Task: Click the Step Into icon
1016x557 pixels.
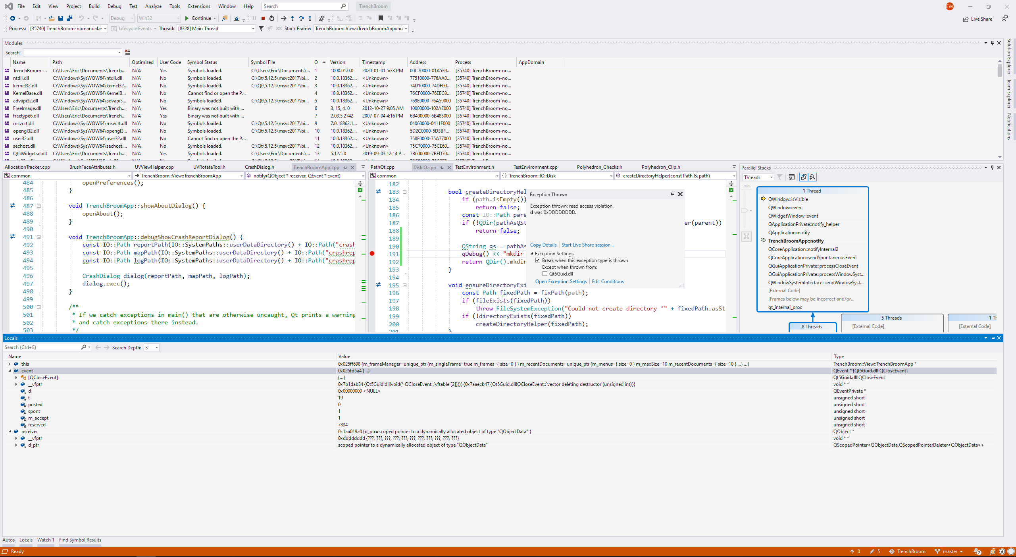Action: [292, 18]
